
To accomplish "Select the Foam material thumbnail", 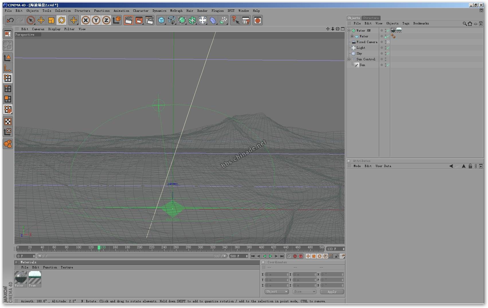I will tap(35, 278).
